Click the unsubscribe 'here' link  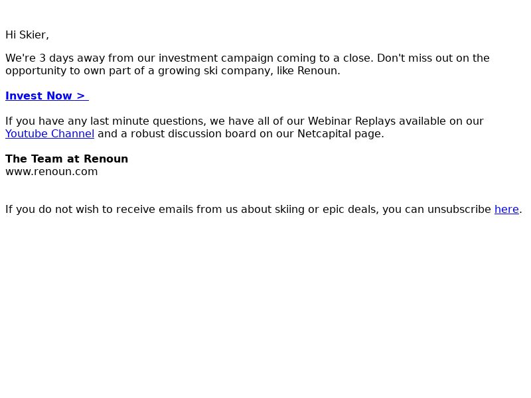(506, 209)
